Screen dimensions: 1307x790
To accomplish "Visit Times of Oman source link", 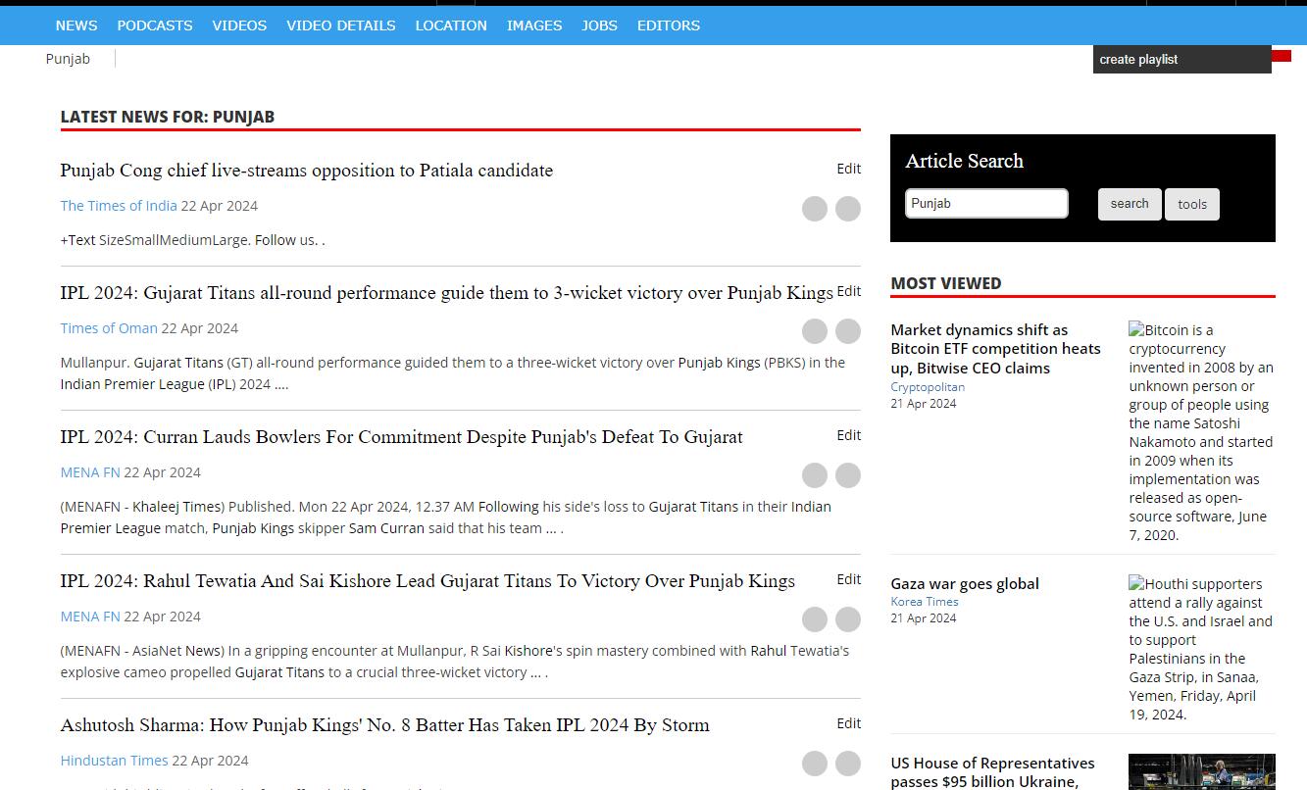I will click(109, 328).
